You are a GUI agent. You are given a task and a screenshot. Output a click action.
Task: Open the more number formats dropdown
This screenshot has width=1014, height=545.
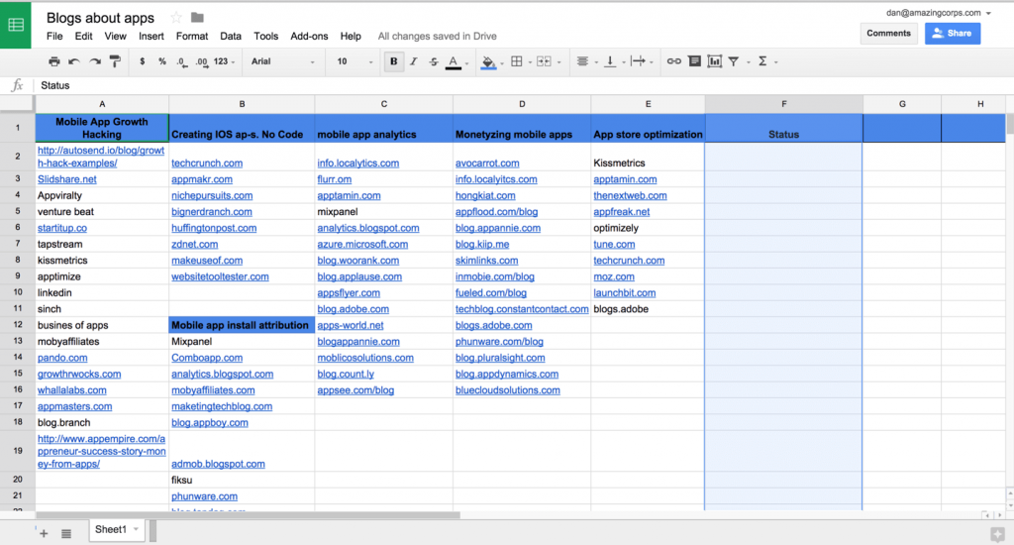[224, 61]
